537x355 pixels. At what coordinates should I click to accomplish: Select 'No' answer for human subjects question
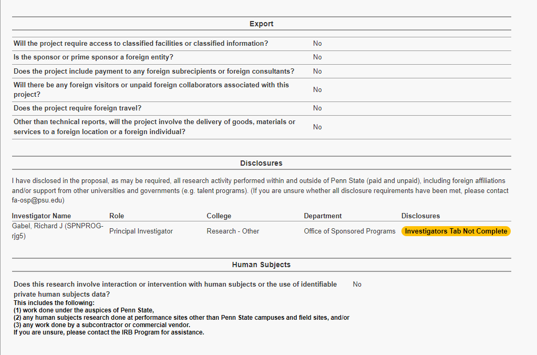coord(357,284)
